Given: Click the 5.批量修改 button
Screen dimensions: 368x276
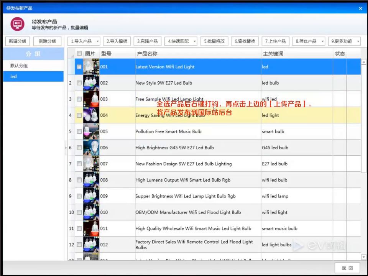Looking at the screenshot, I should [214, 41].
